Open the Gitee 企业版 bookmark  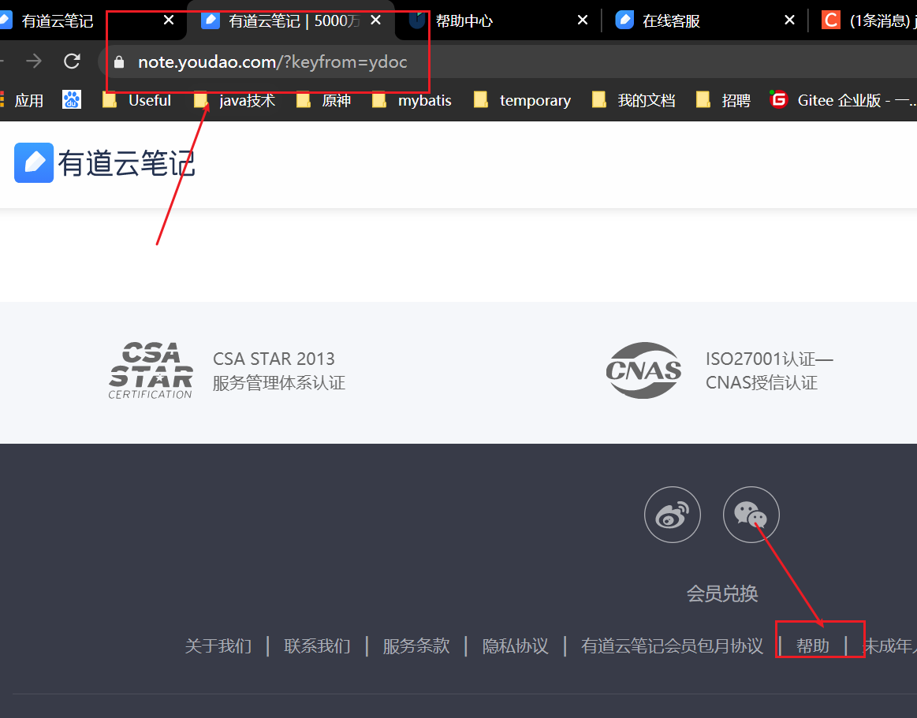pos(842,100)
